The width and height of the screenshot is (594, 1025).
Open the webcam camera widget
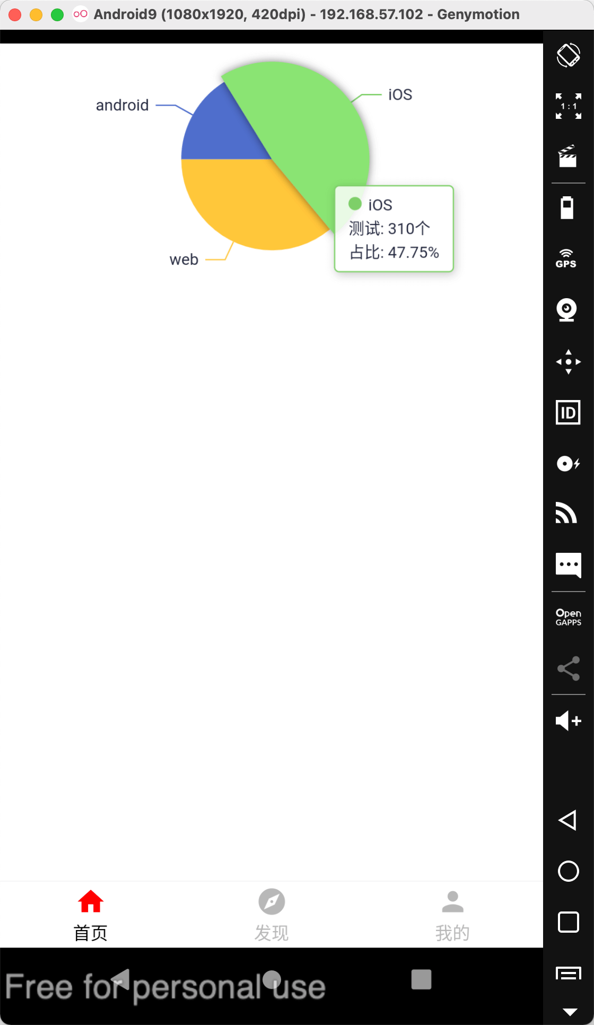coord(567,310)
